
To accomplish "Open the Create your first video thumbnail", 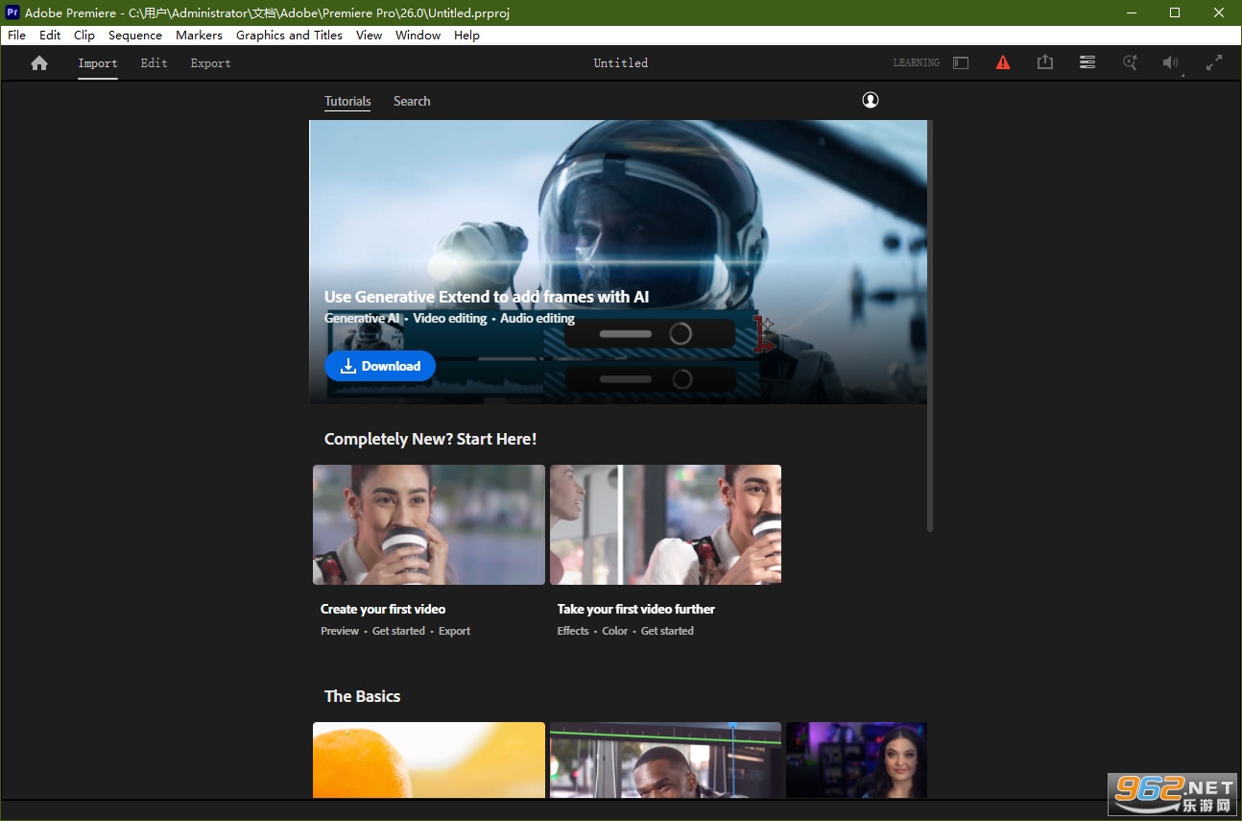I will pos(429,524).
